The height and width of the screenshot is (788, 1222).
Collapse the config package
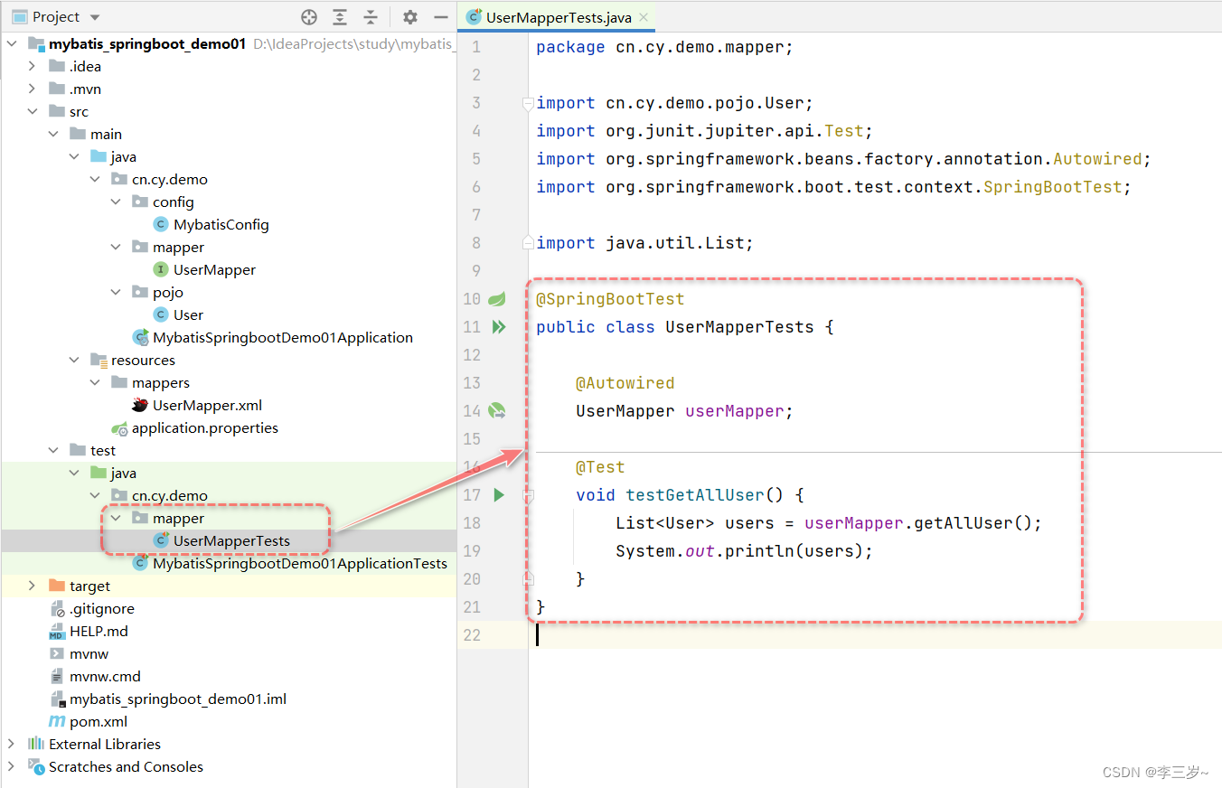[x=116, y=202]
